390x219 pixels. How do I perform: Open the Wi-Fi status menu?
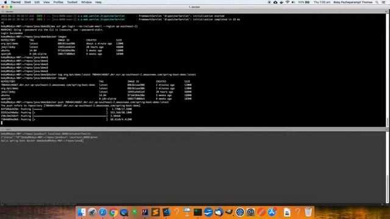[x=287, y=2]
